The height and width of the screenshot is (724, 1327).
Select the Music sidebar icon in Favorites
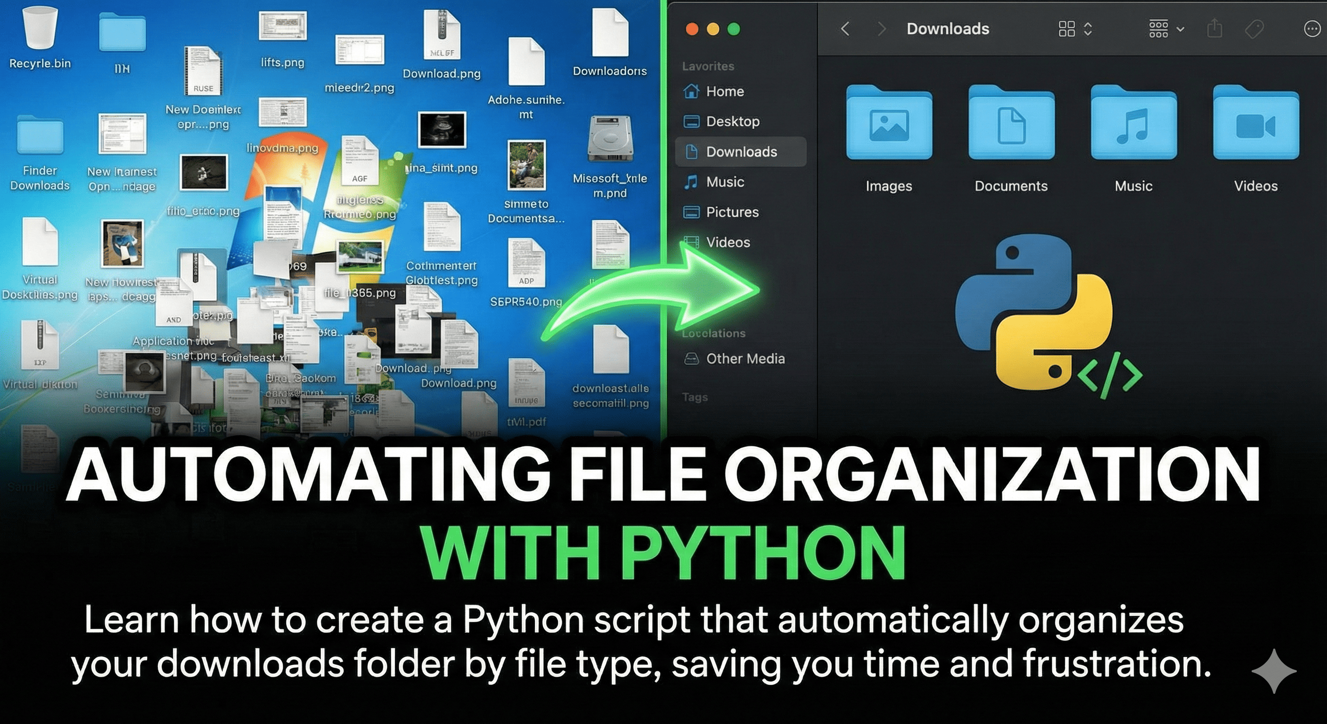[691, 181]
